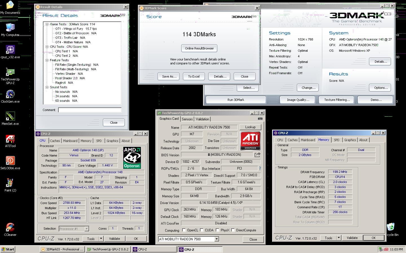The width and height of the screenshot is (406, 253).
Task: Toggle PhysX checkbox in GPU-Z
Action: pos(217,230)
